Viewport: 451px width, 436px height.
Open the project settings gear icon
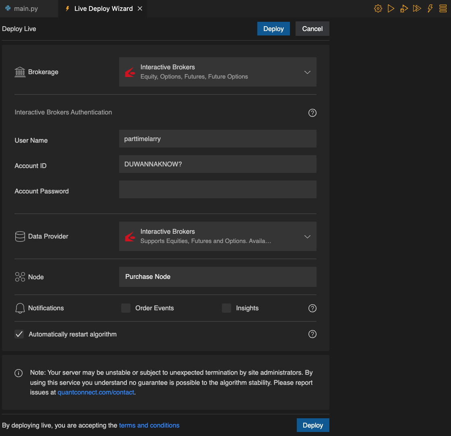[x=378, y=8]
